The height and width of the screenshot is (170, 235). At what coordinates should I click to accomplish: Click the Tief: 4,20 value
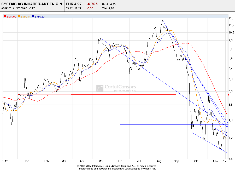(x=108, y=8)
